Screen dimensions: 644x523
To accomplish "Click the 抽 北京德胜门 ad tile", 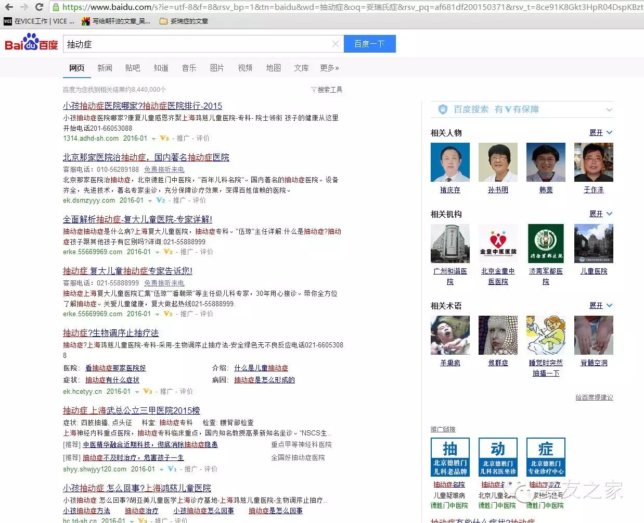I will [450, 457].
